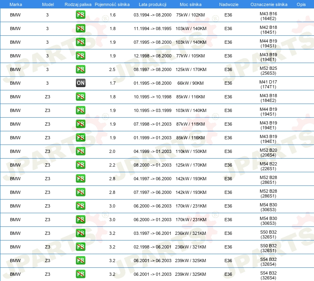This screenshot has width=314, height=281.
Task: Click the 2.5 engine capacity cell
Action: tap(112, 70)
